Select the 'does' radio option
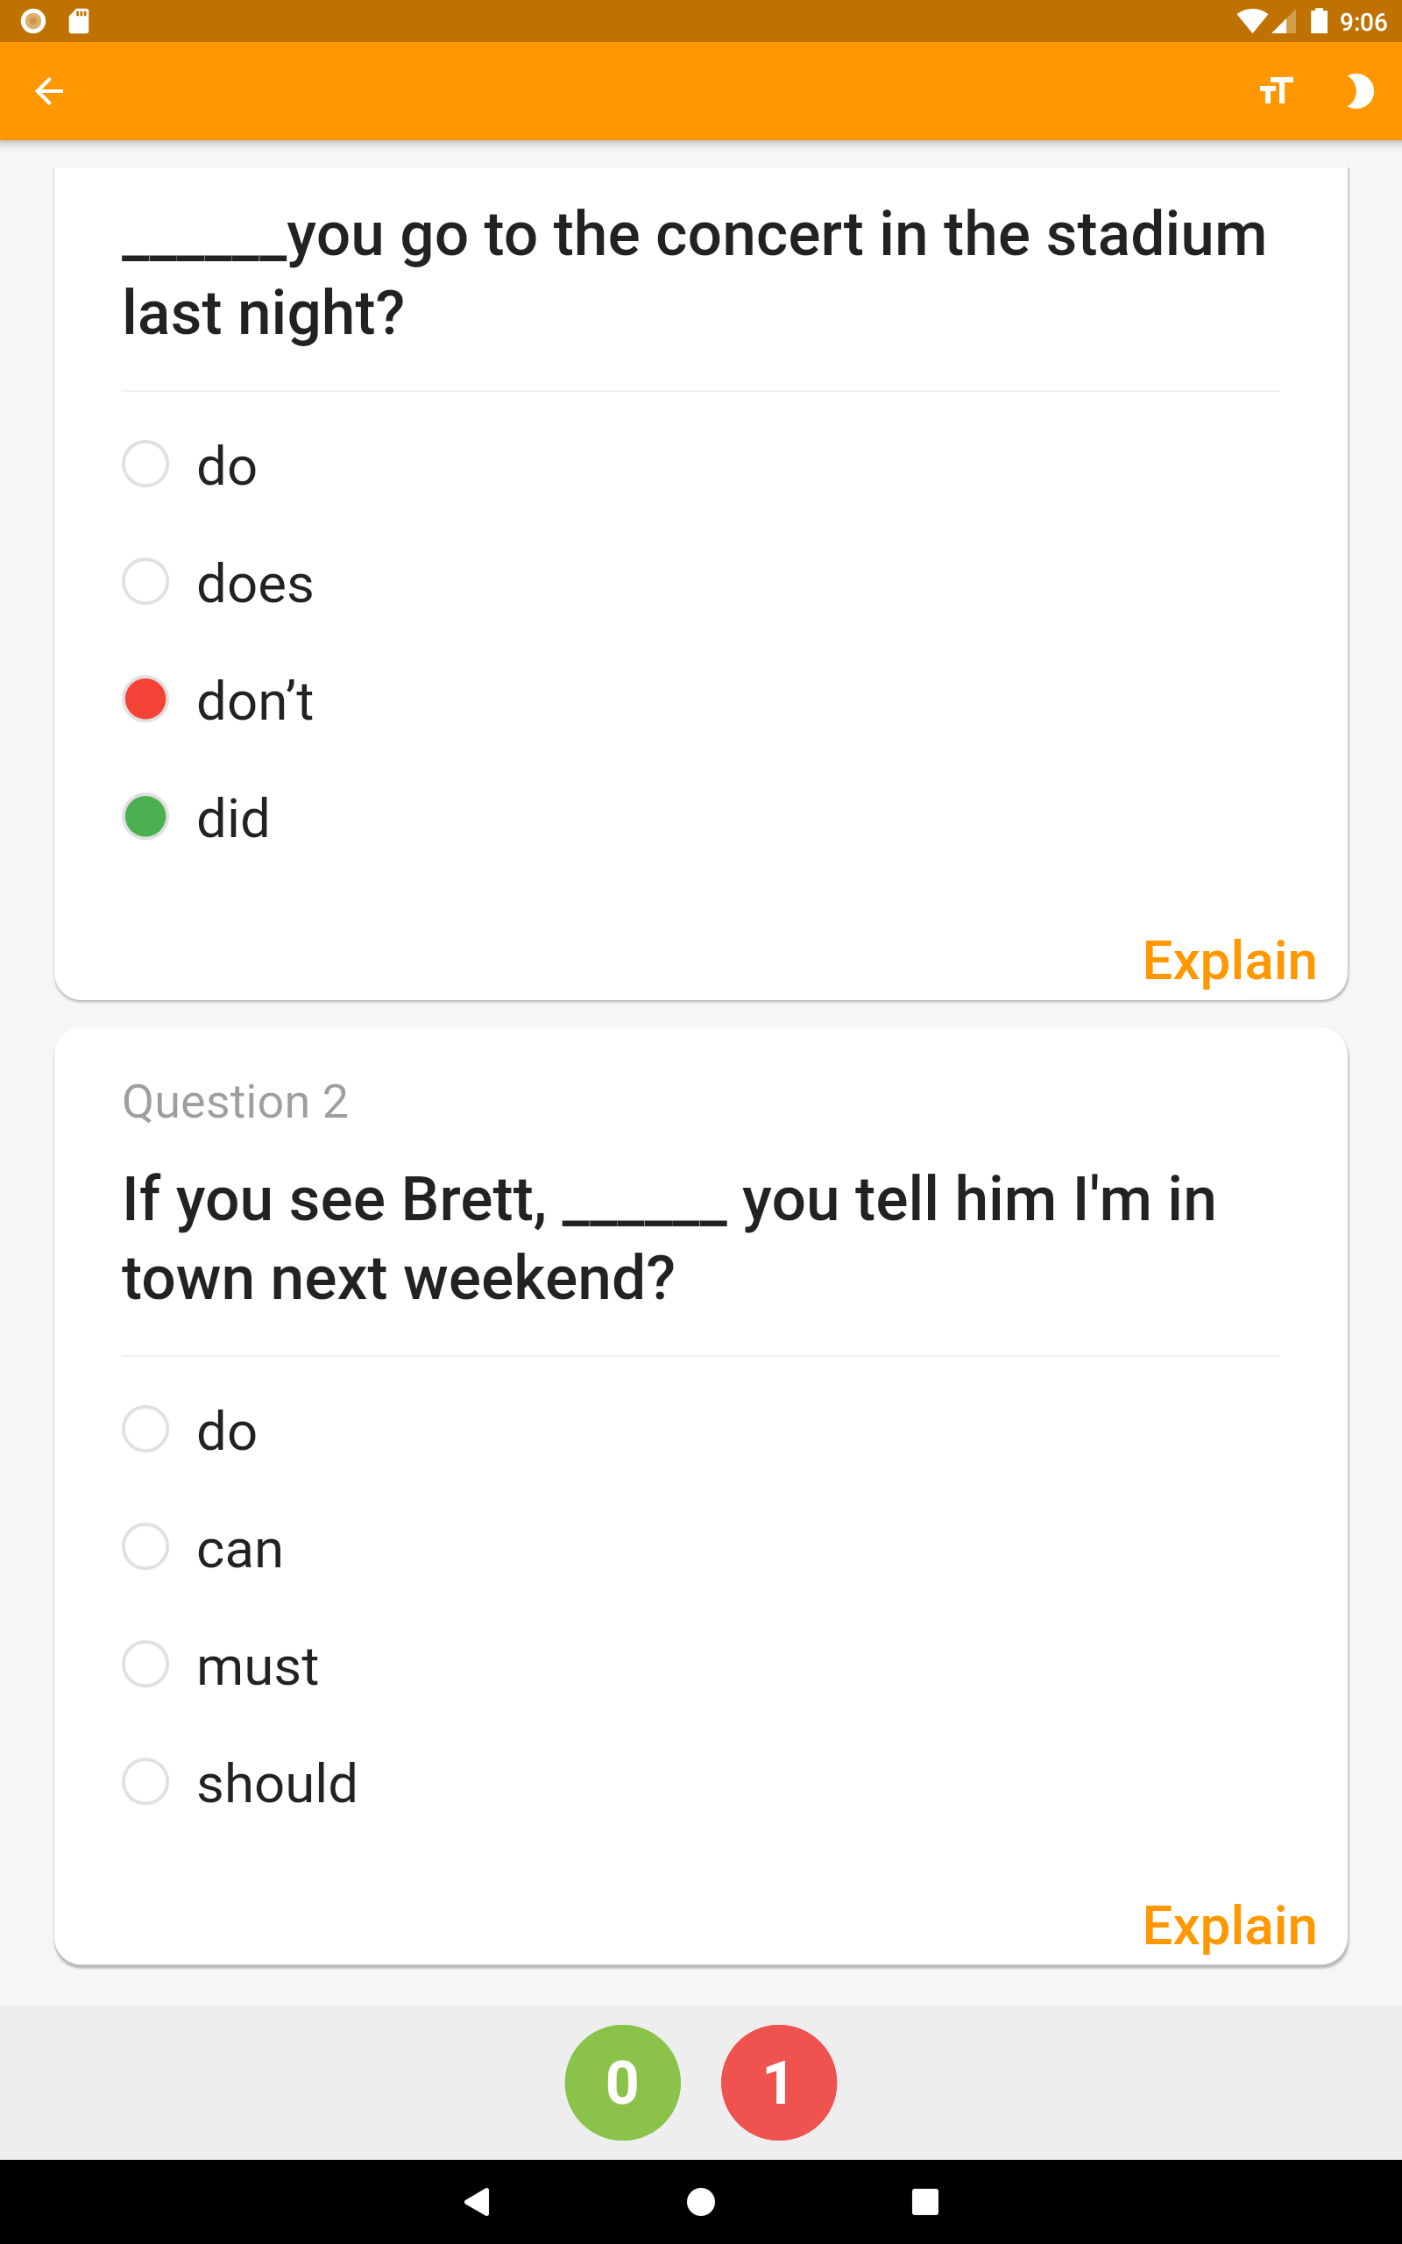This screenshot has height=2244, width=1402. pos(145,581)
